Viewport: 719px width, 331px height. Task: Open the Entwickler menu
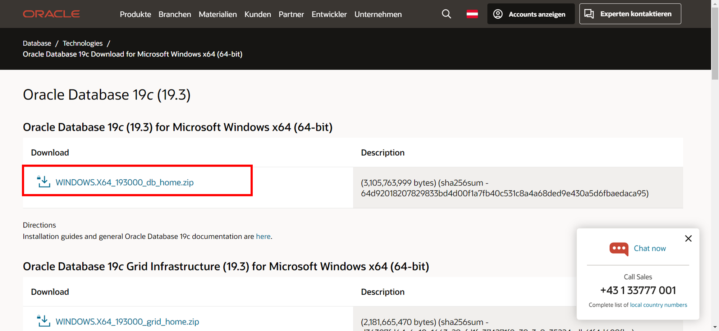tap(329, 14)
